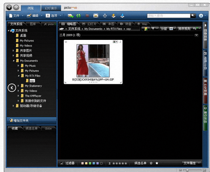Viewport: 210px width, 172px height.
Task: Click the printer icon in toolbar
Action: (105, 16)
